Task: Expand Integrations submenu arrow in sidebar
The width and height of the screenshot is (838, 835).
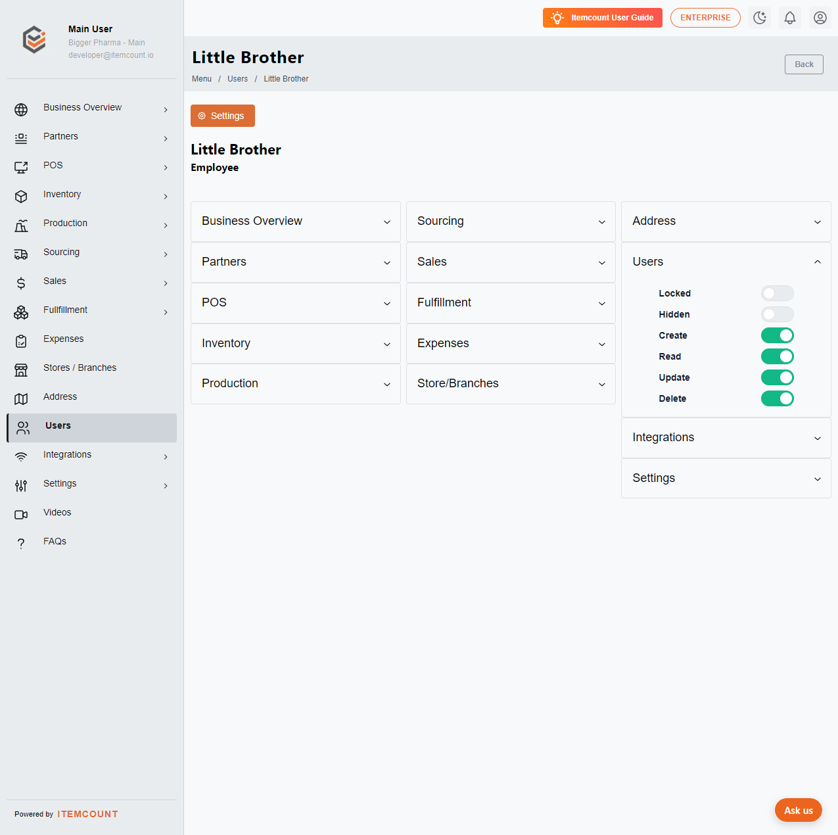Action: coord(166,457)
